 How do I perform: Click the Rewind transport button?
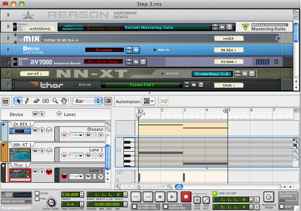tap(136, 196)
